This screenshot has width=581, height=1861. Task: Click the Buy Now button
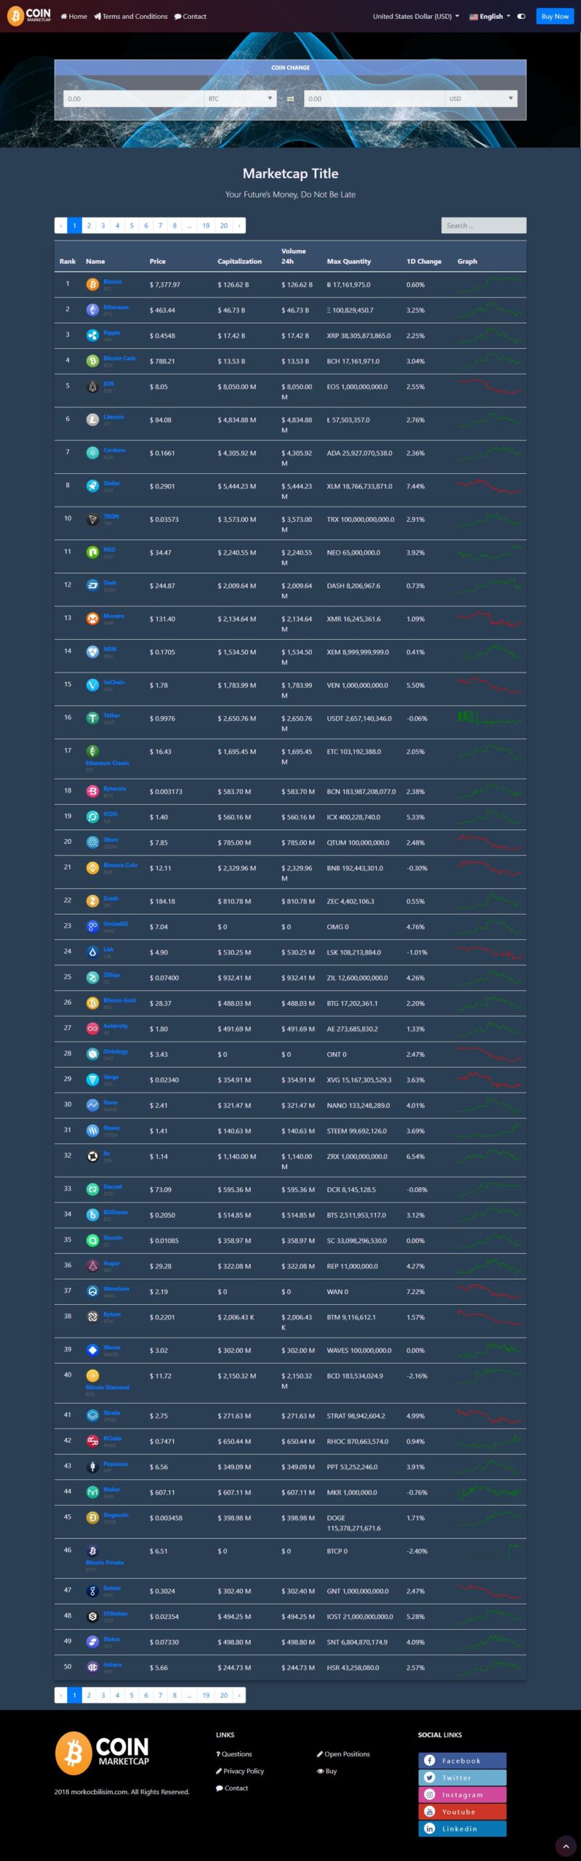(x=555, y=16)
